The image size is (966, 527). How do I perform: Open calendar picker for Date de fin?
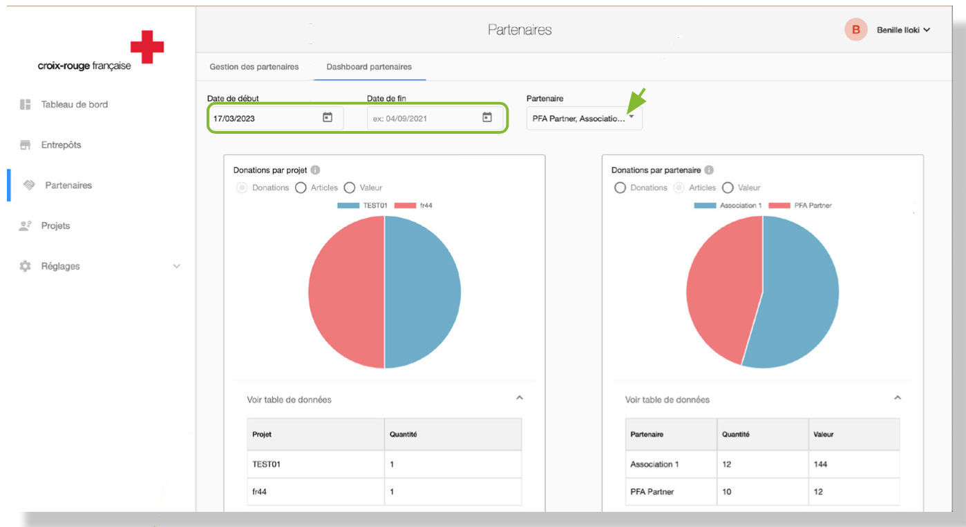(x=487, y=118)
